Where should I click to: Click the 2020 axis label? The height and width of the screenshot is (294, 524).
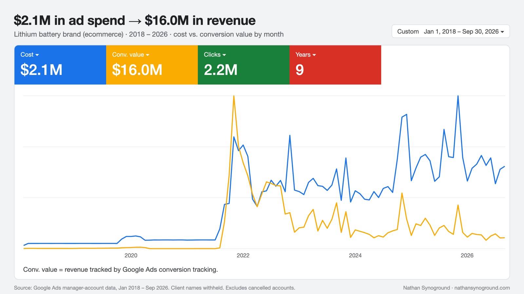click(131, 255)
